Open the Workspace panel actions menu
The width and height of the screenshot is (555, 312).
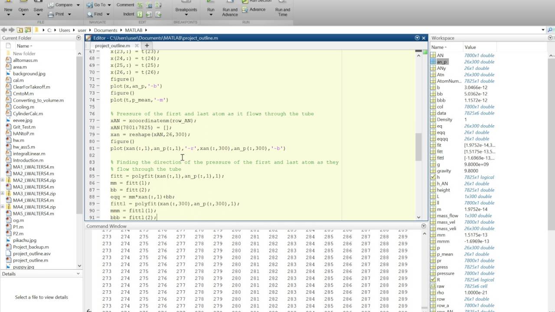[x=550, y=38]
